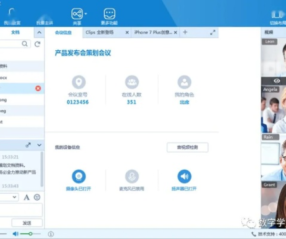Select the 文档 documents tab
This screenshot has height=239, width=286.
coord(15,33)
